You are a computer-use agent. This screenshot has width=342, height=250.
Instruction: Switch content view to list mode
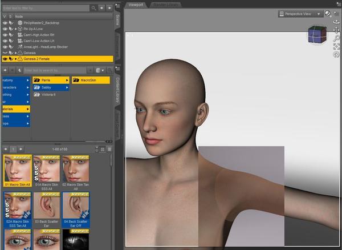(x=109, y=150)
